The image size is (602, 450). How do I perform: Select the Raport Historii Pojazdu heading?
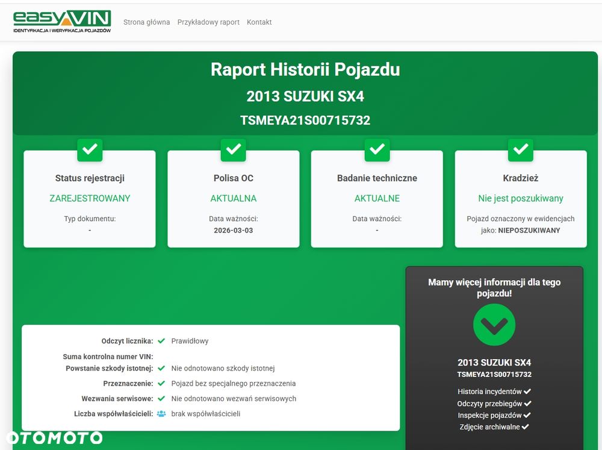coord(305,69)
